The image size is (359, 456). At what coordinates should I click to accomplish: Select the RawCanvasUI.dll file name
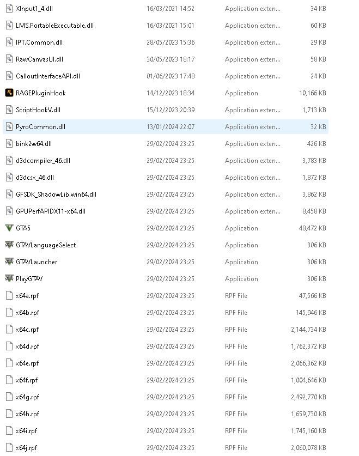pos(39,59)
